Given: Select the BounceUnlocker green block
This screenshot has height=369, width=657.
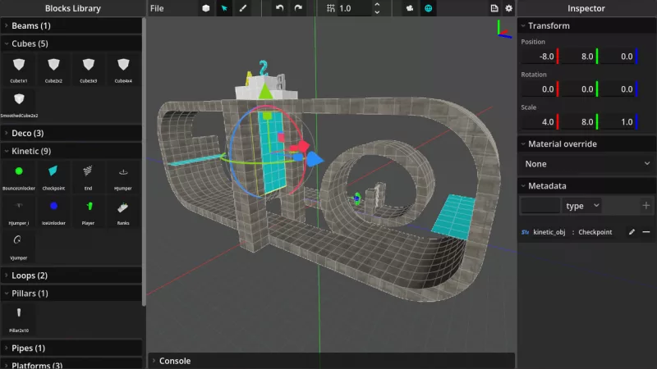Looking at the screenshot, I should pyautogui.click(x=18, y=174).
